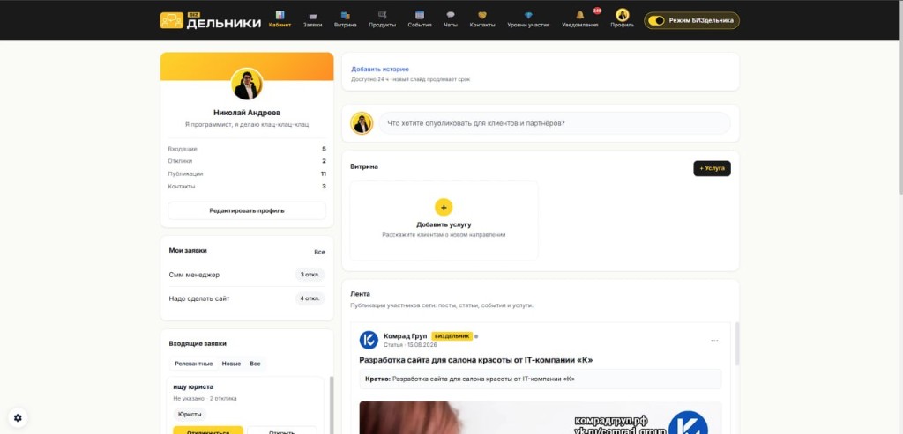This screenshot has width=903, height=434.
Task: Click the Откликнуться button
Action: [x=208, y=430]
